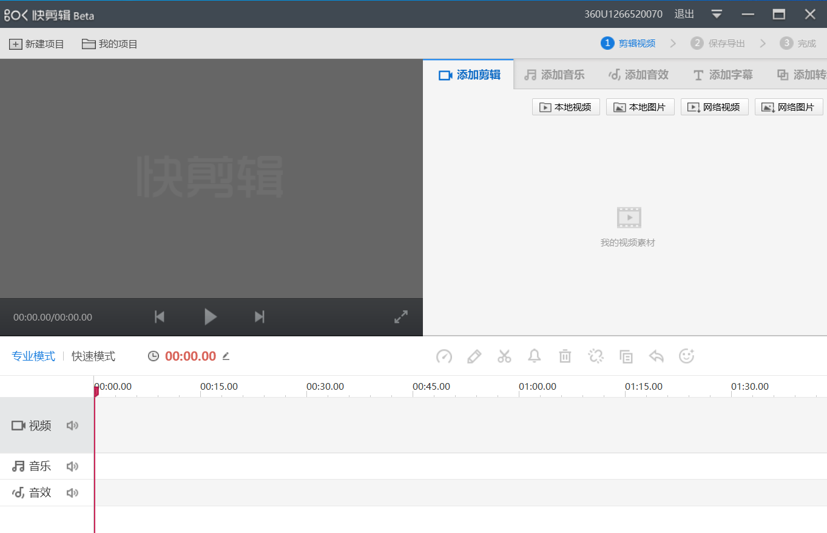827x533 pixels.
Task: Click the 01:00.00 mark on the ruler
Action: pos(538,386)
